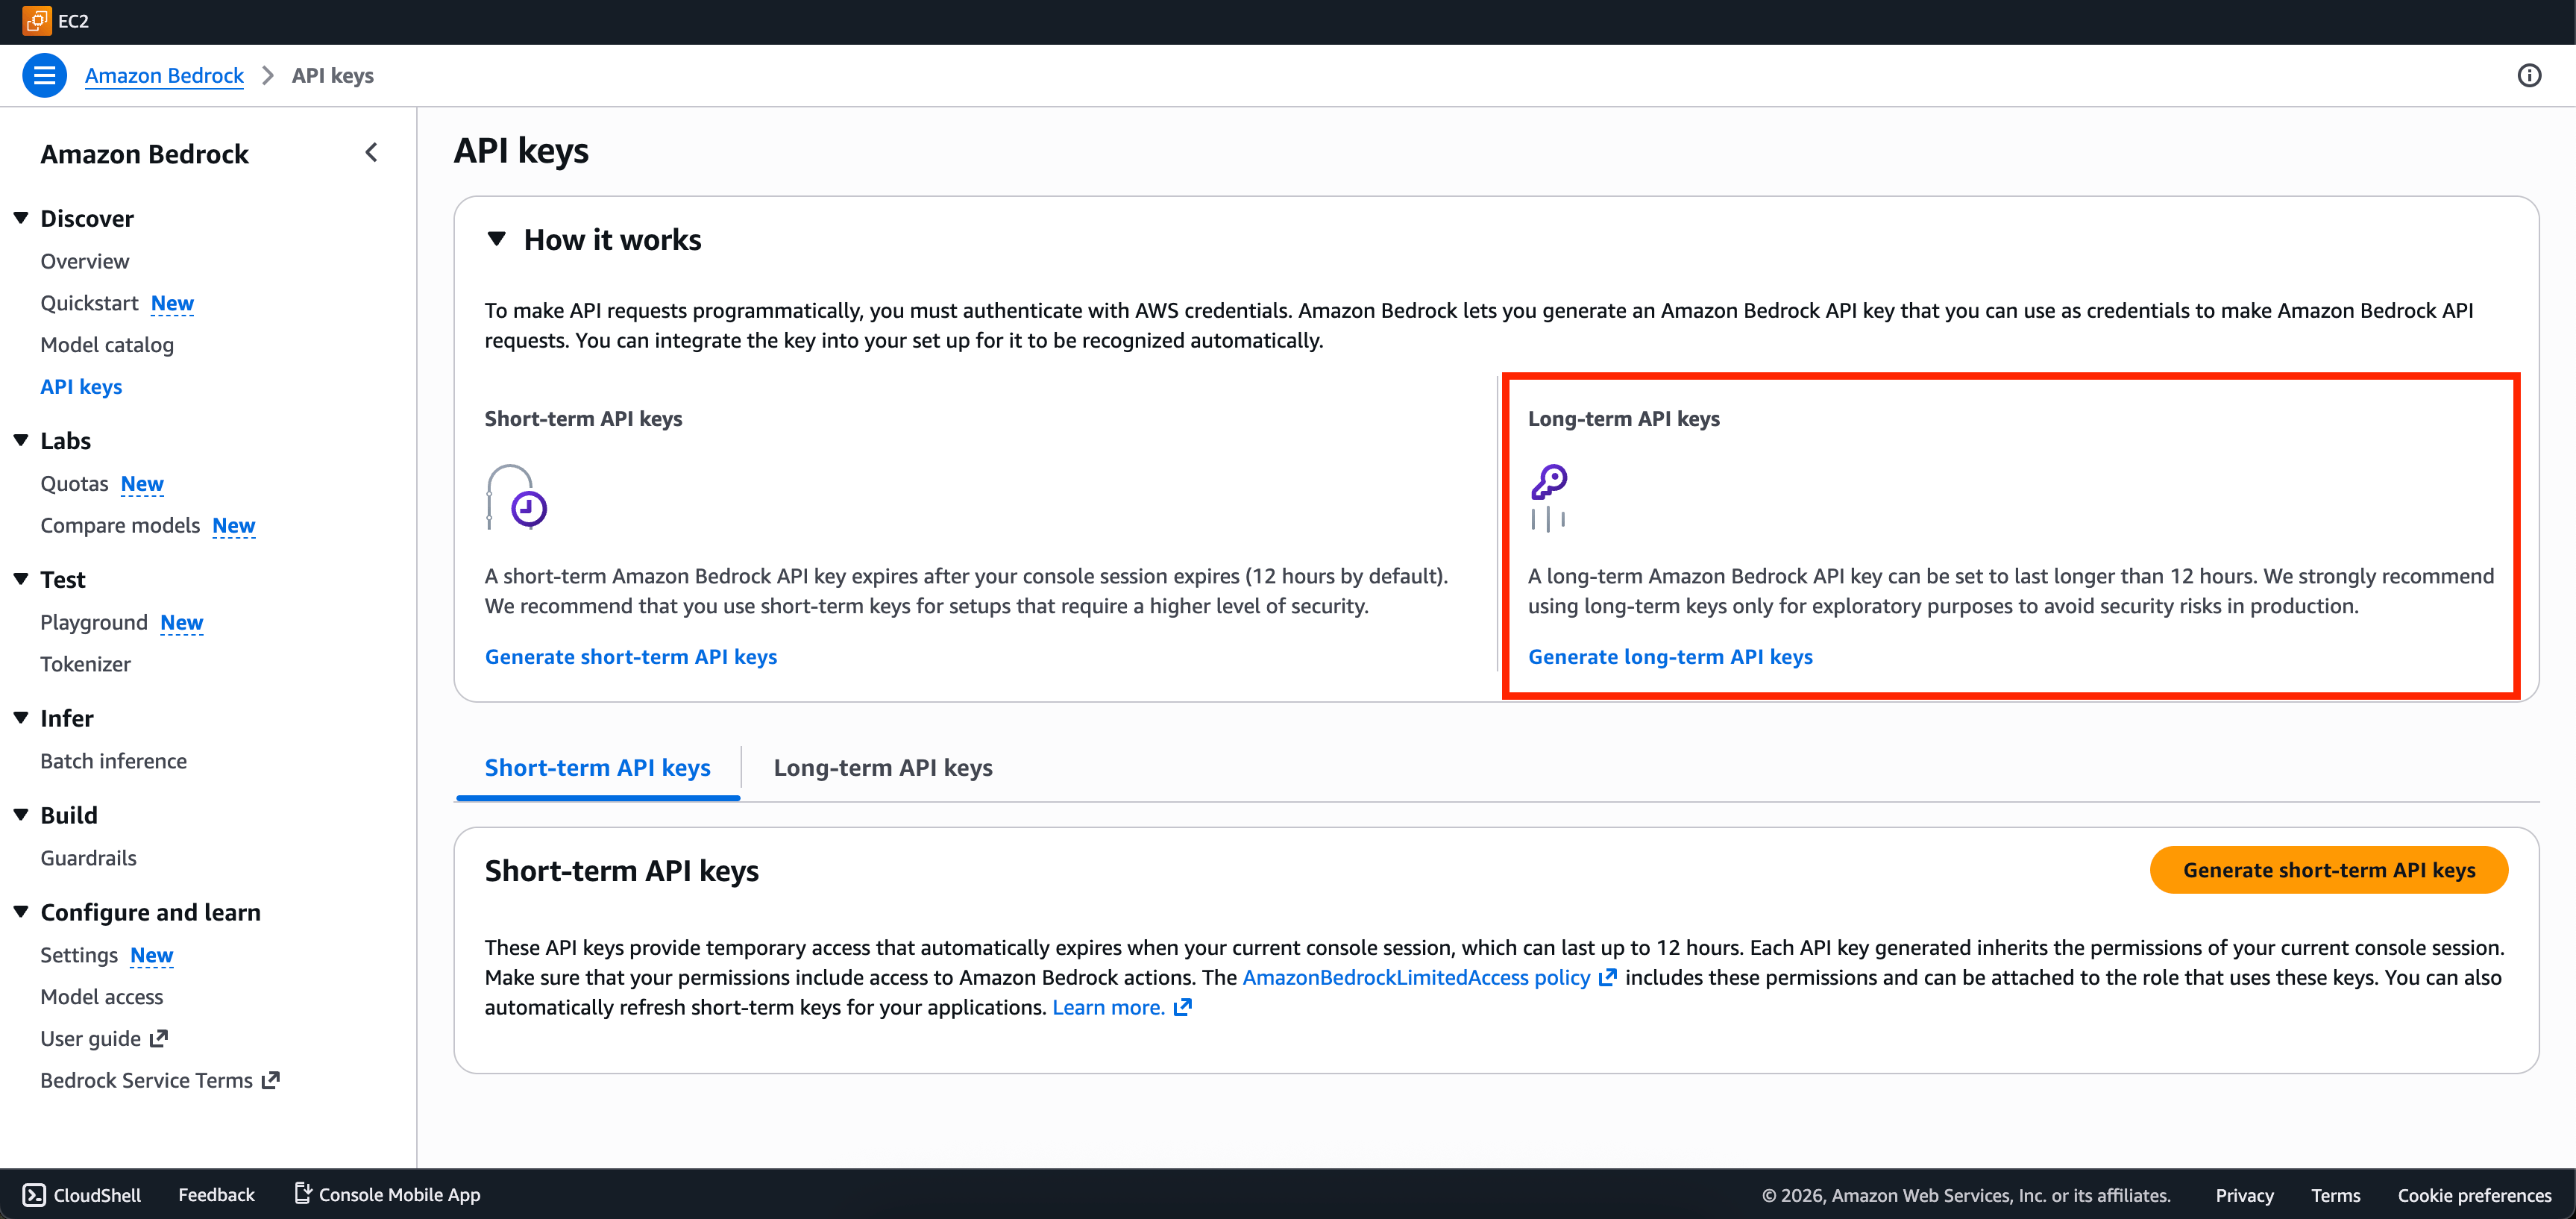Screen dimensions: 2576x1219
Task: Click Feedback in footer
Action: click(x=216, y=1194)
